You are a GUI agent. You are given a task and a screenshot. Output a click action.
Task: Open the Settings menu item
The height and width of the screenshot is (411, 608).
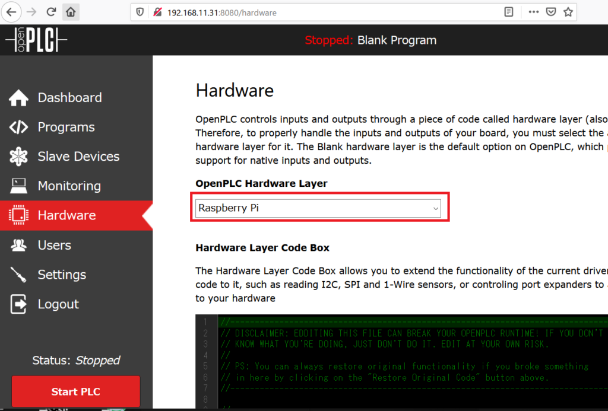click(61, 275)
